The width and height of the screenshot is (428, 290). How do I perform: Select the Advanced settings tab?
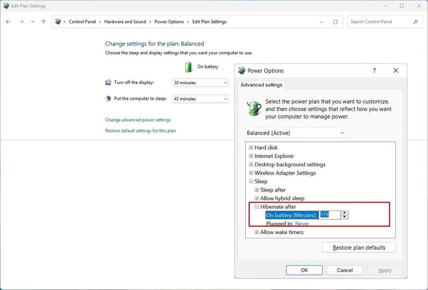tap(261, 85)
